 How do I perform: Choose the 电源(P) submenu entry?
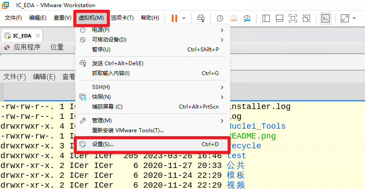point(153,30)
